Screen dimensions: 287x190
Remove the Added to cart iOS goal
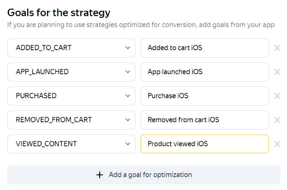pos(277,48)
